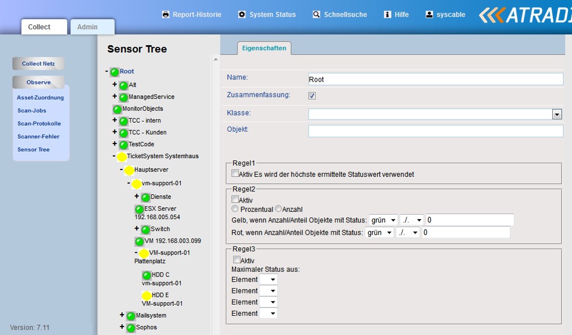Select the Eigenschaften tab
This screenshot has height=335, width=572.
[264, 48]
